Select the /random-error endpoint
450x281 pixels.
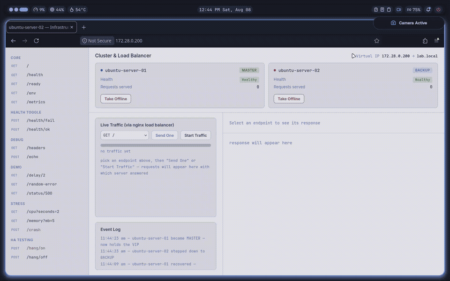coord(47,185)
